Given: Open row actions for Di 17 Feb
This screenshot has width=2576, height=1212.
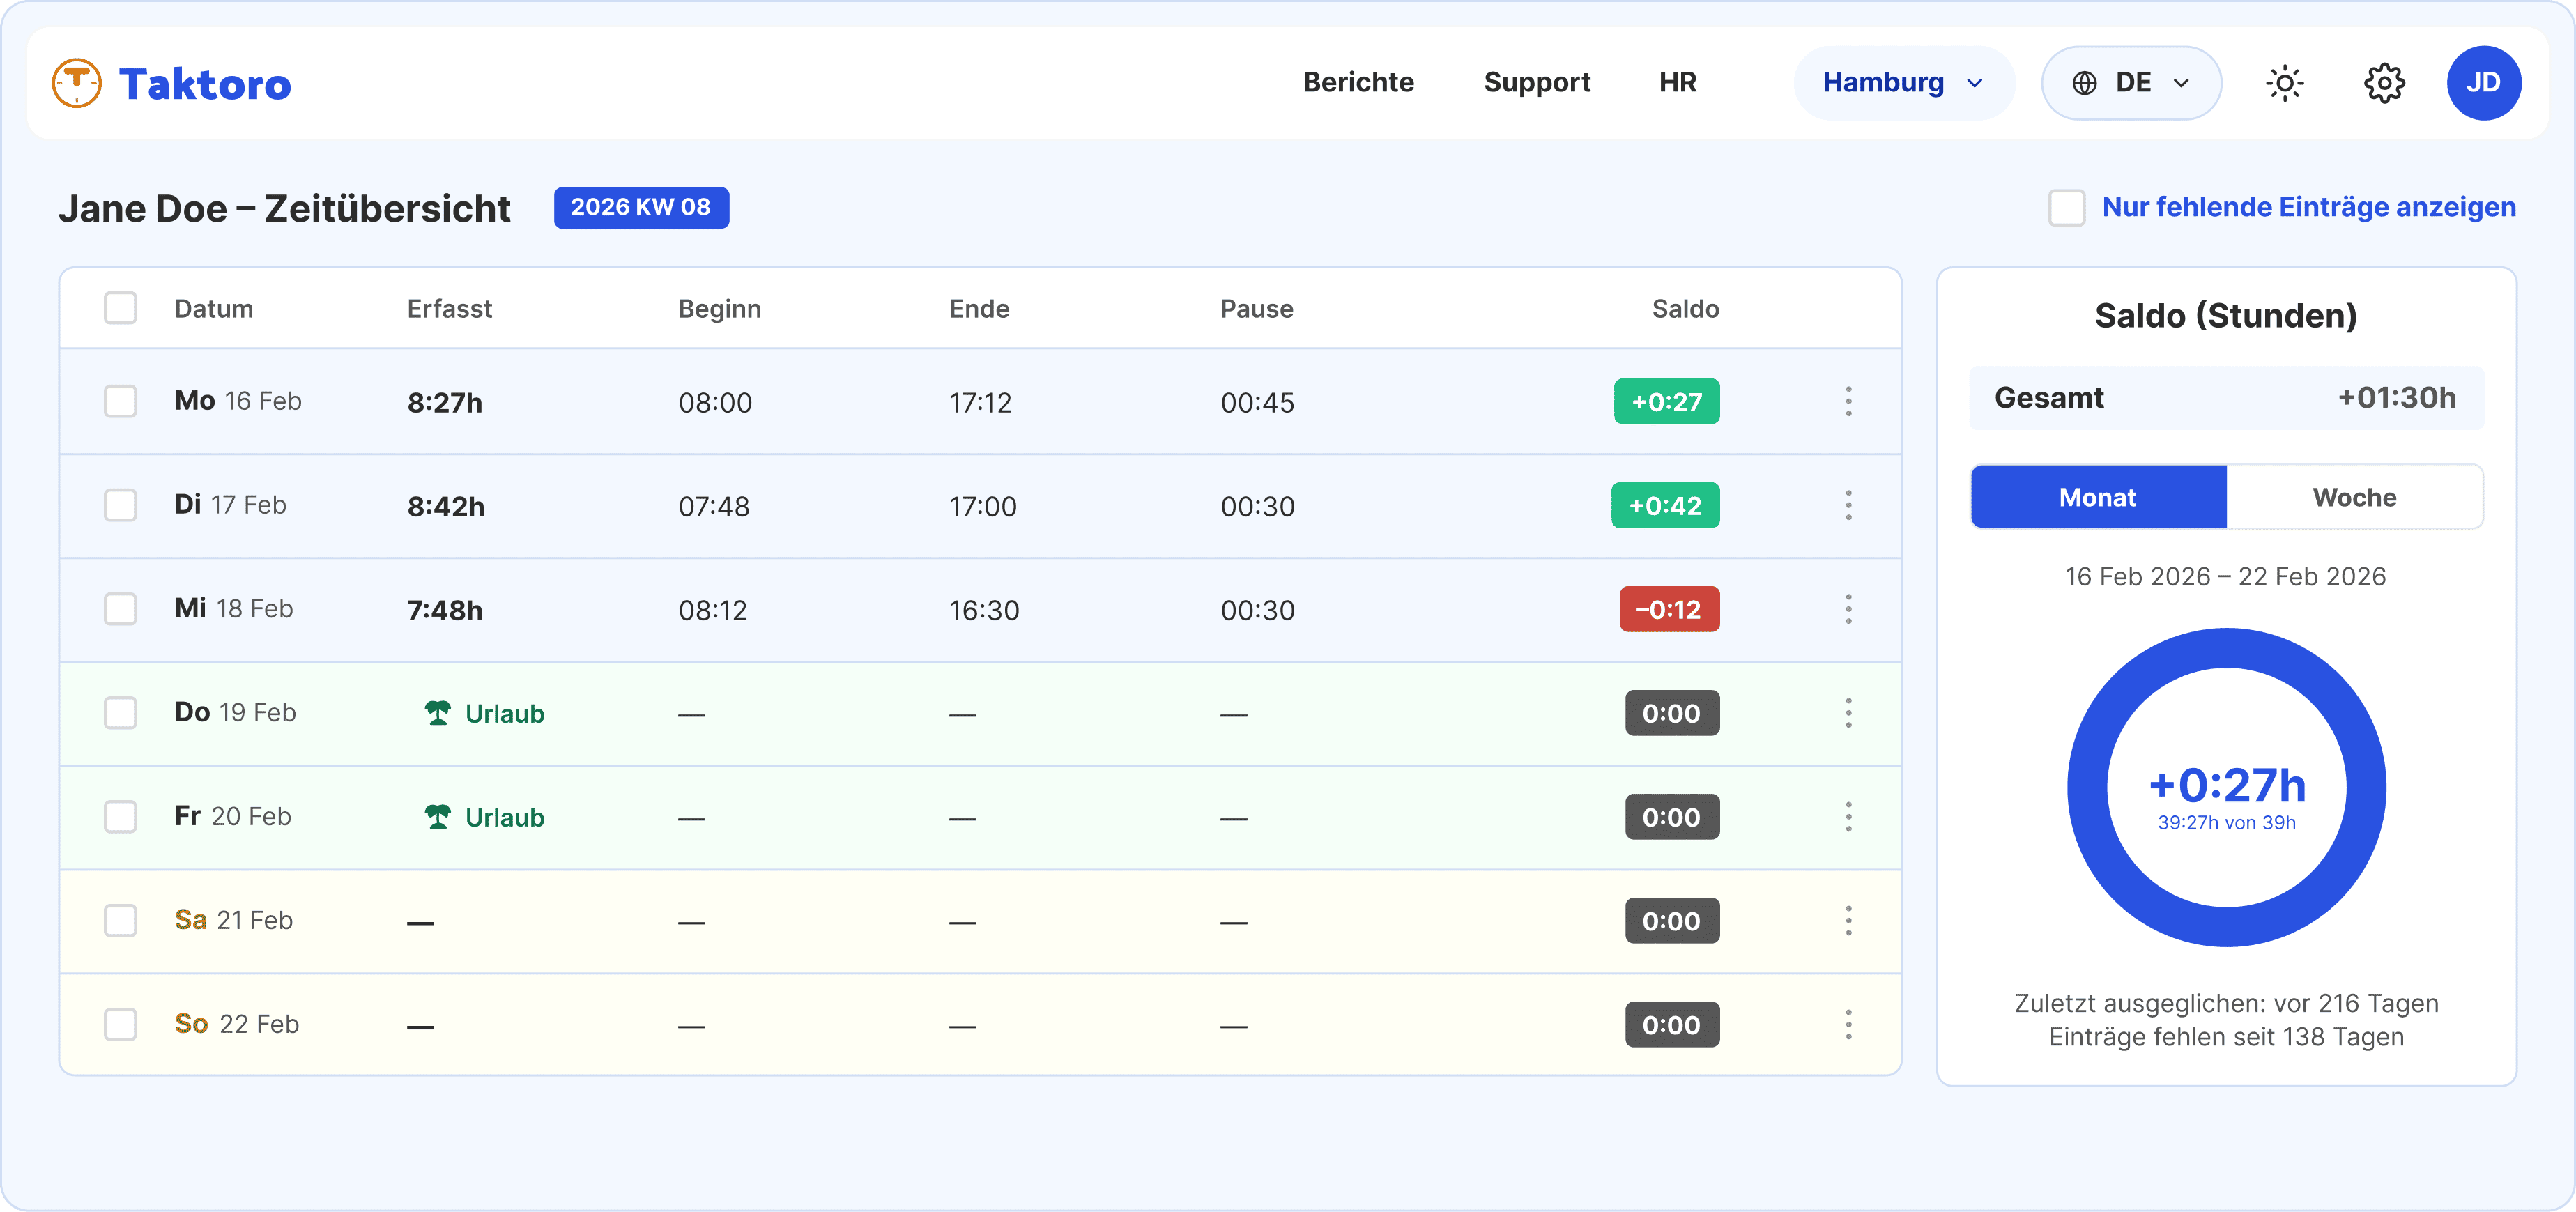Looking at the screenshot, I should tap(1848, 505).
